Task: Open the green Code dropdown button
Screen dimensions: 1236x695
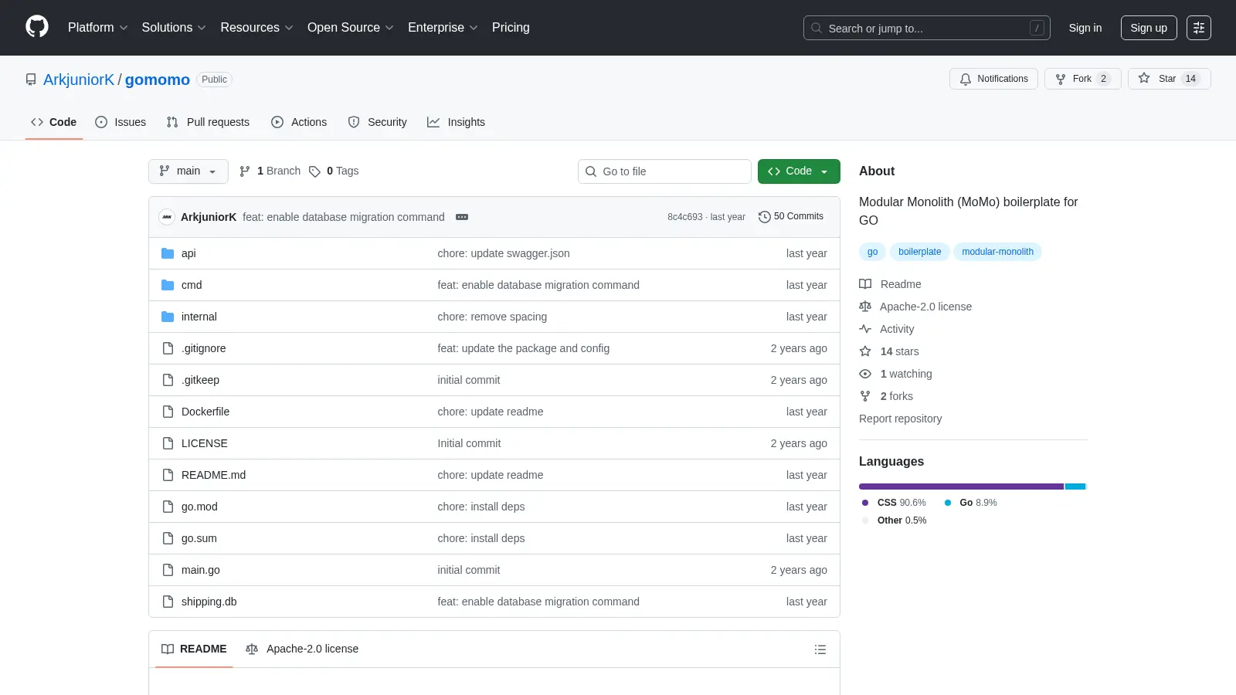Action: (x=799, y=171)
